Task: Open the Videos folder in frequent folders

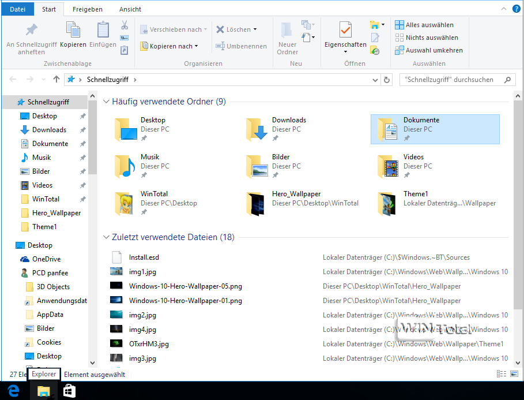Action: click(x=436, y=166)
